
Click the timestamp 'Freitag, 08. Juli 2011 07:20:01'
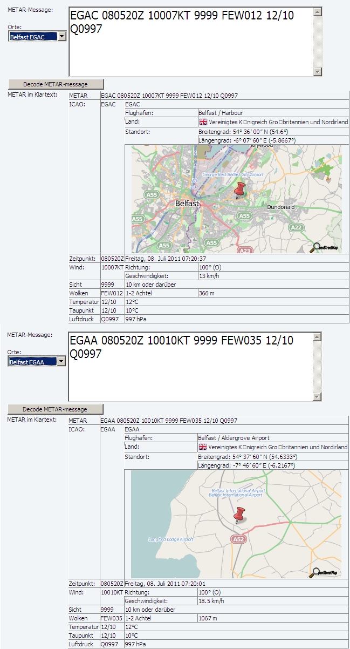(165, 583)
